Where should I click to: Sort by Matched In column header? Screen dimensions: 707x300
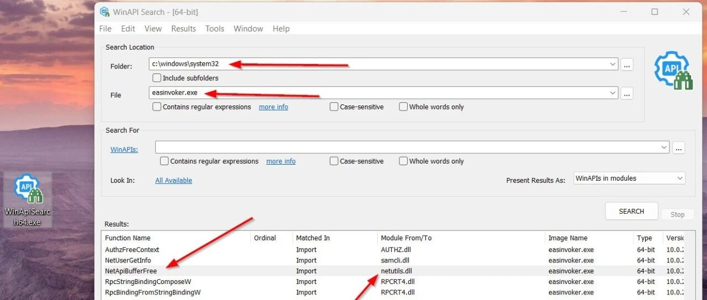[335, 238]
